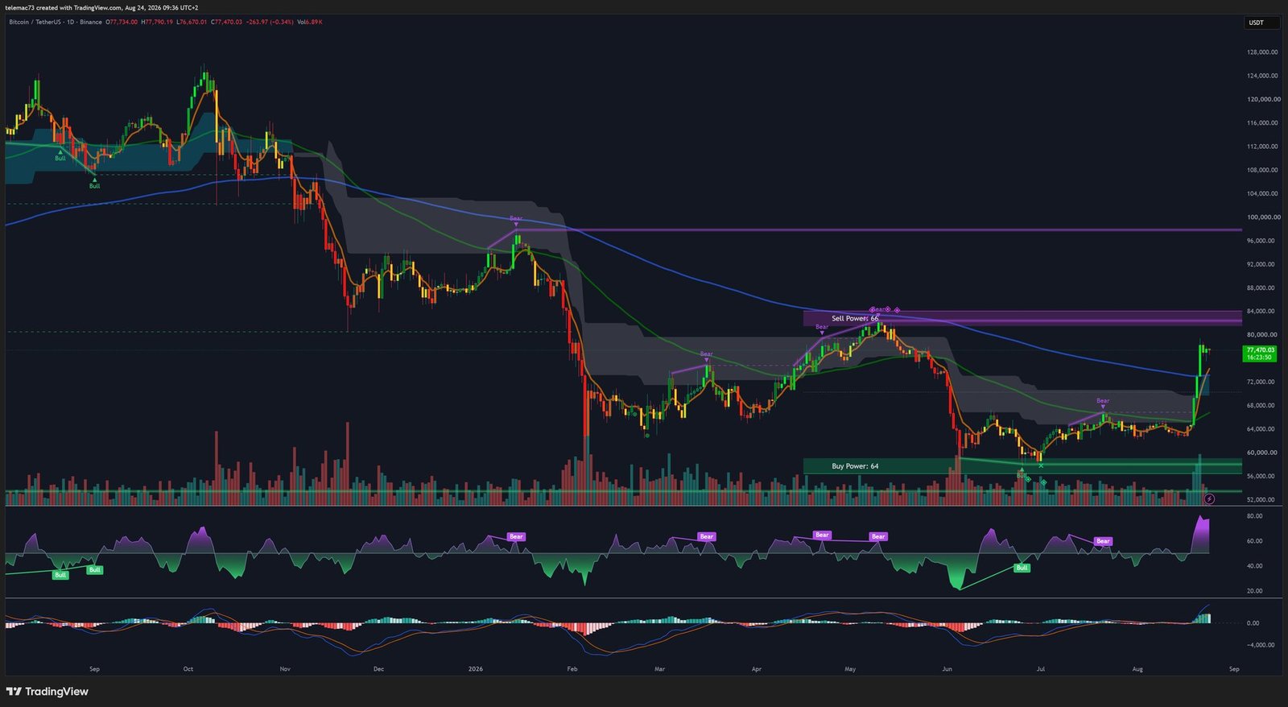Click the Binance exchange label

click(91, 22)
